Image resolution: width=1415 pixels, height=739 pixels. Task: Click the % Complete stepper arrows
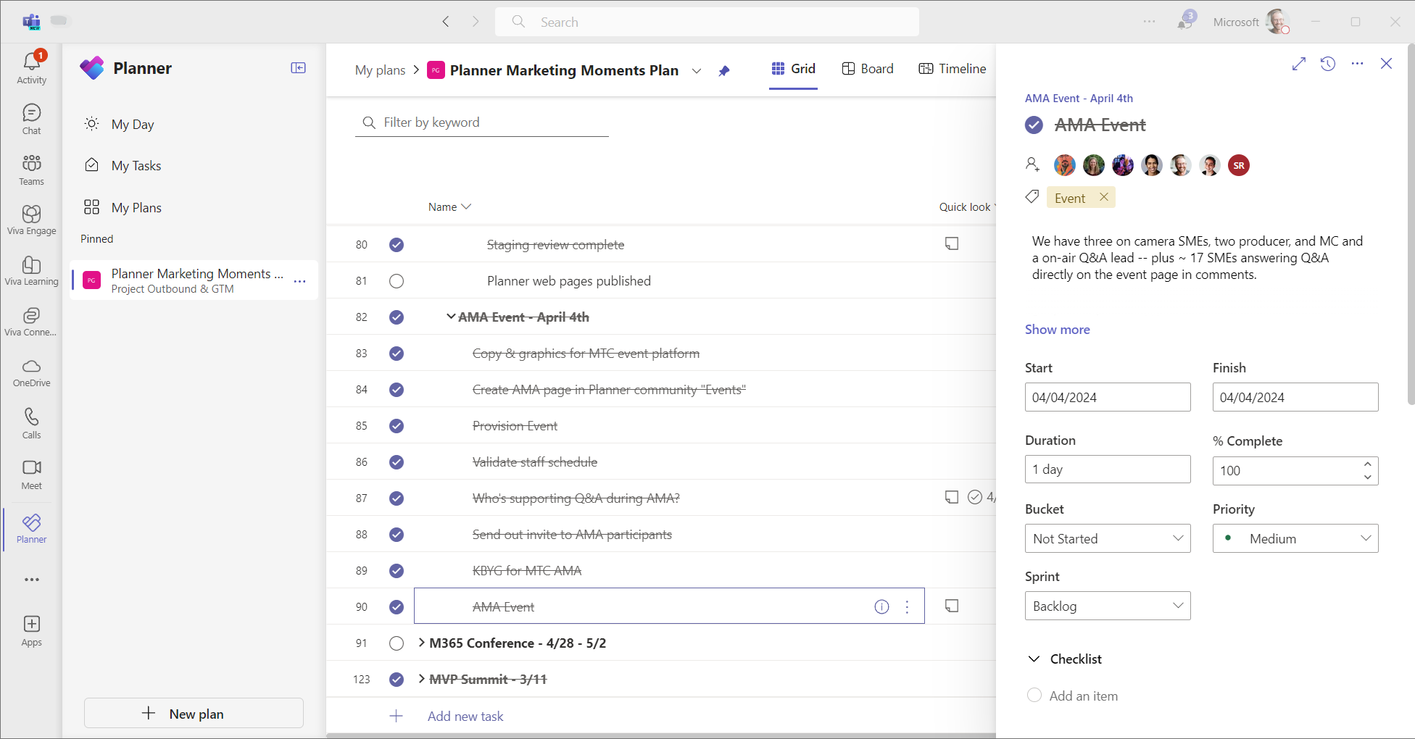1367,470
